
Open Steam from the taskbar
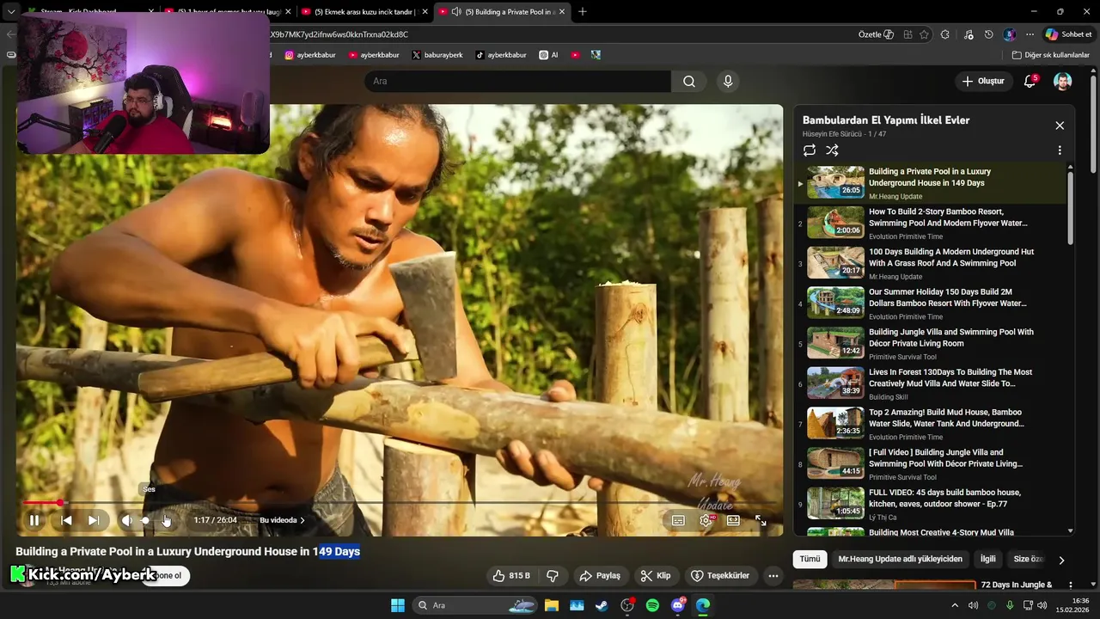coord(602,605)
